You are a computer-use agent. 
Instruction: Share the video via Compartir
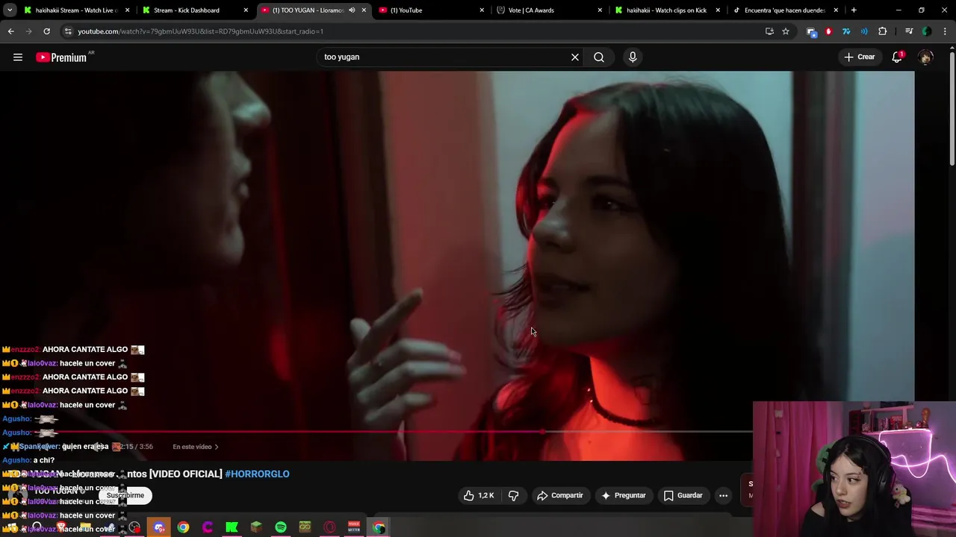click(x=560, y=495)
